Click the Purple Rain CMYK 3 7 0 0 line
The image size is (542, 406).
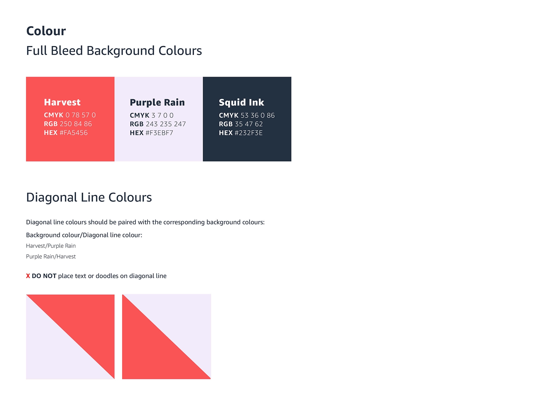point(151,115)
